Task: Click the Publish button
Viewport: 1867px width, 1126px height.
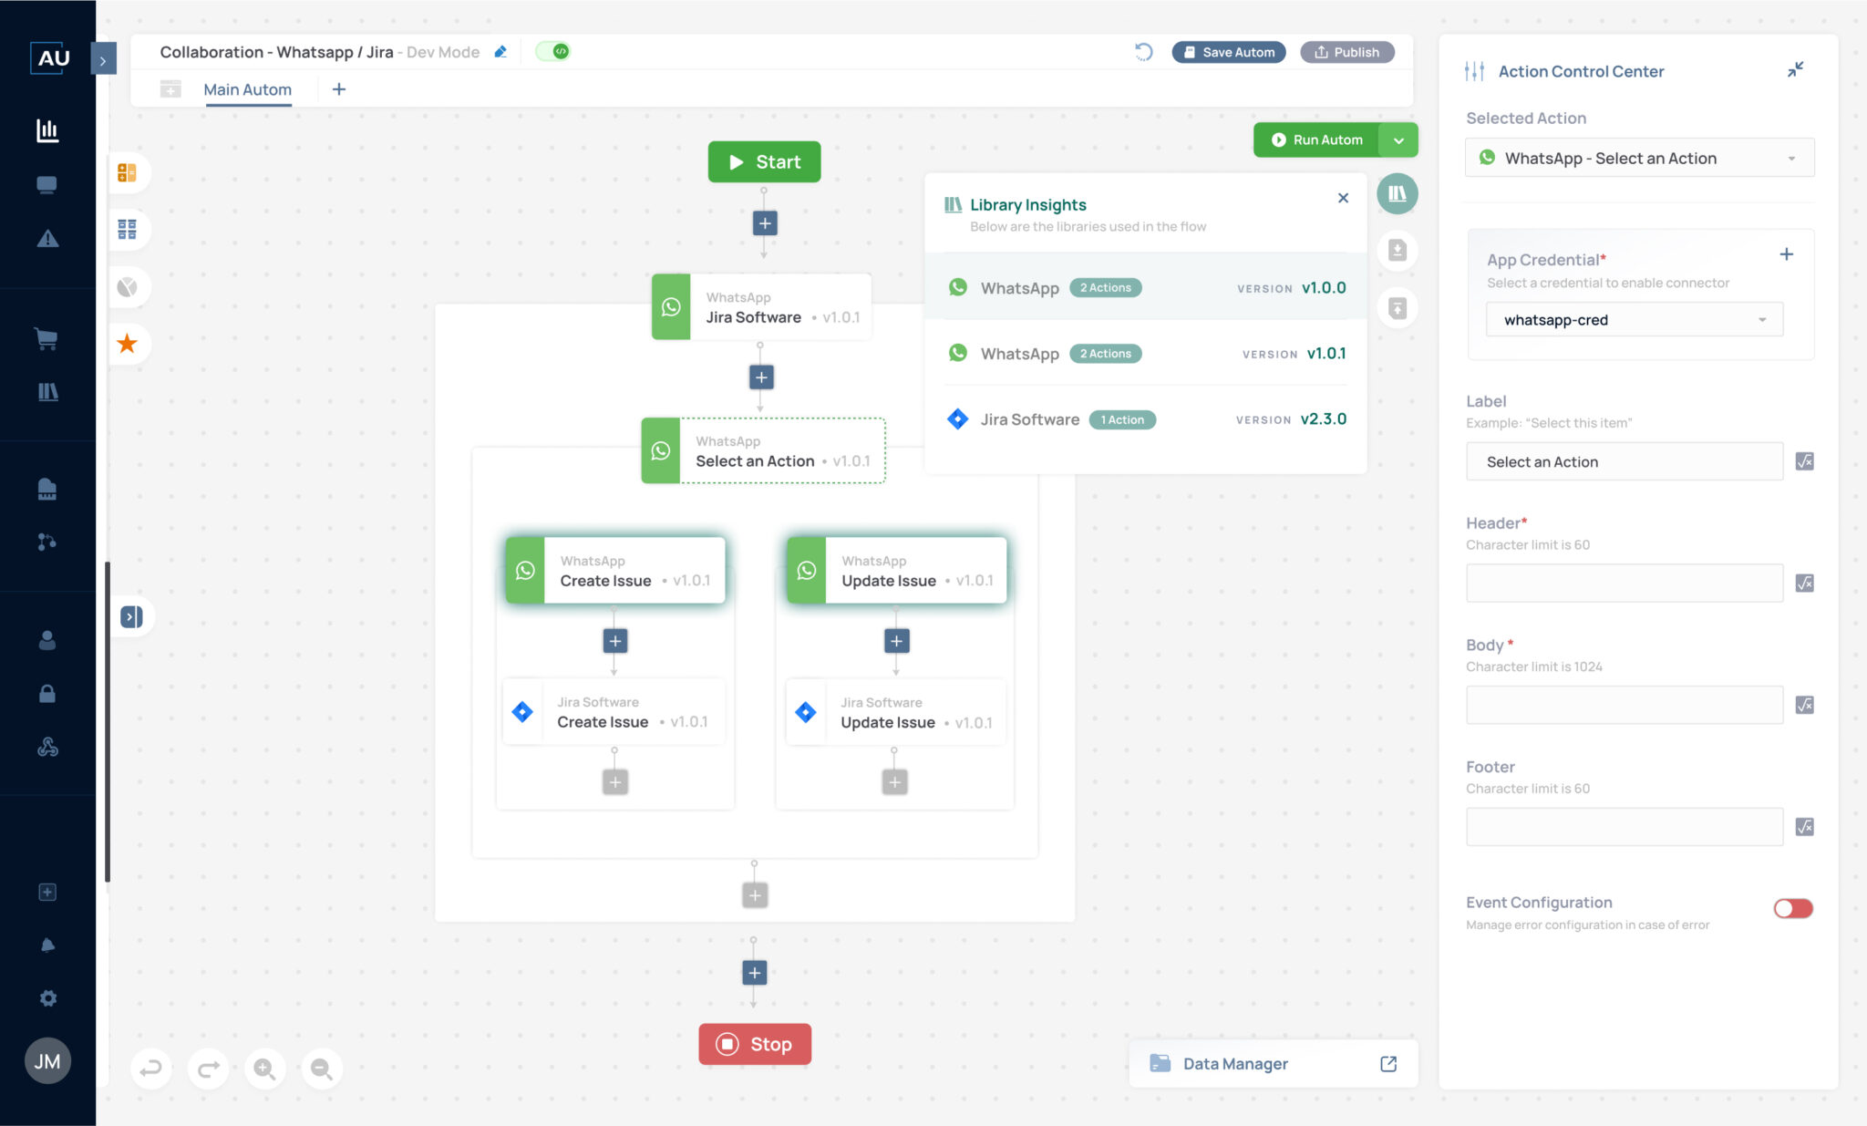Action: 1346,52
